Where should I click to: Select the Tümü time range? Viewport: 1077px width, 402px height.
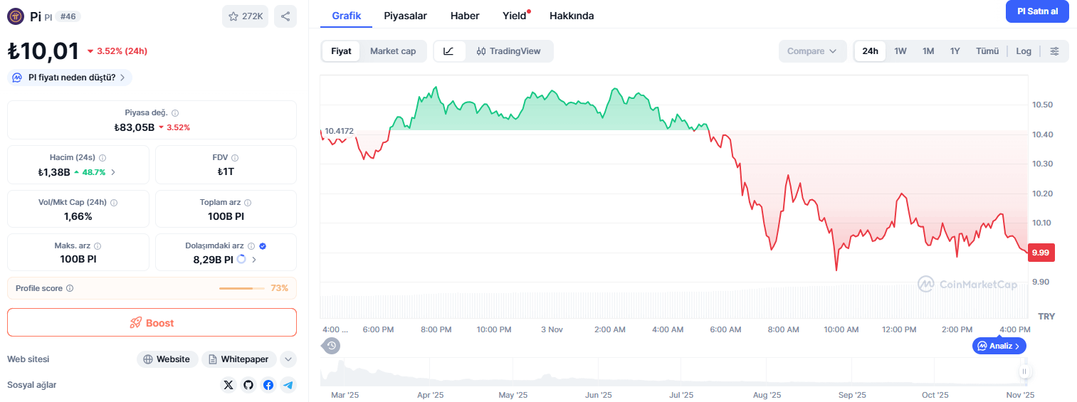pyautogui.click(x=987, y=51)
